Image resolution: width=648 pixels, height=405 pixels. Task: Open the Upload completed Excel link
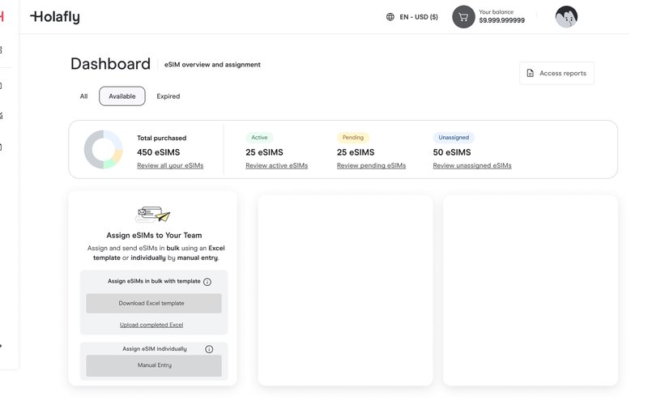coord(151,325)
